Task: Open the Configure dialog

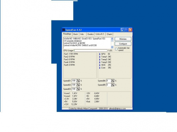Action: tap(123, 44)
